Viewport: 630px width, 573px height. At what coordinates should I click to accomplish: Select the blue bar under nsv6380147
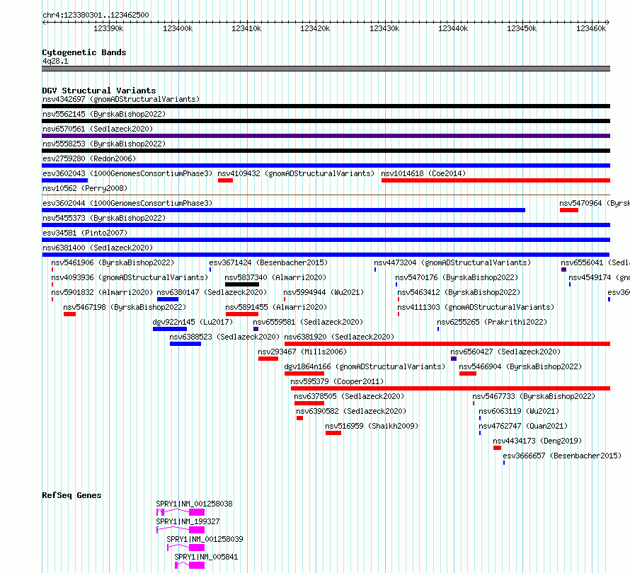point(168,299)
